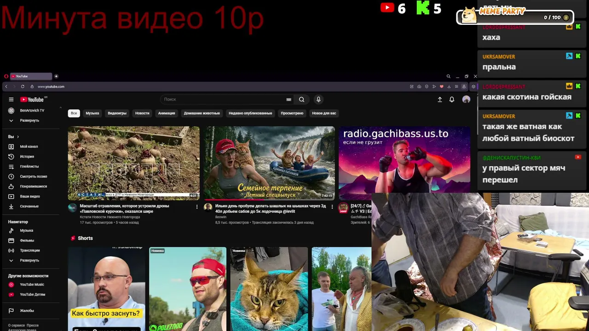Open 'Фильмы' under Навигатор
The width and height of the screenshot is (589, 331).
click(21, 240)
